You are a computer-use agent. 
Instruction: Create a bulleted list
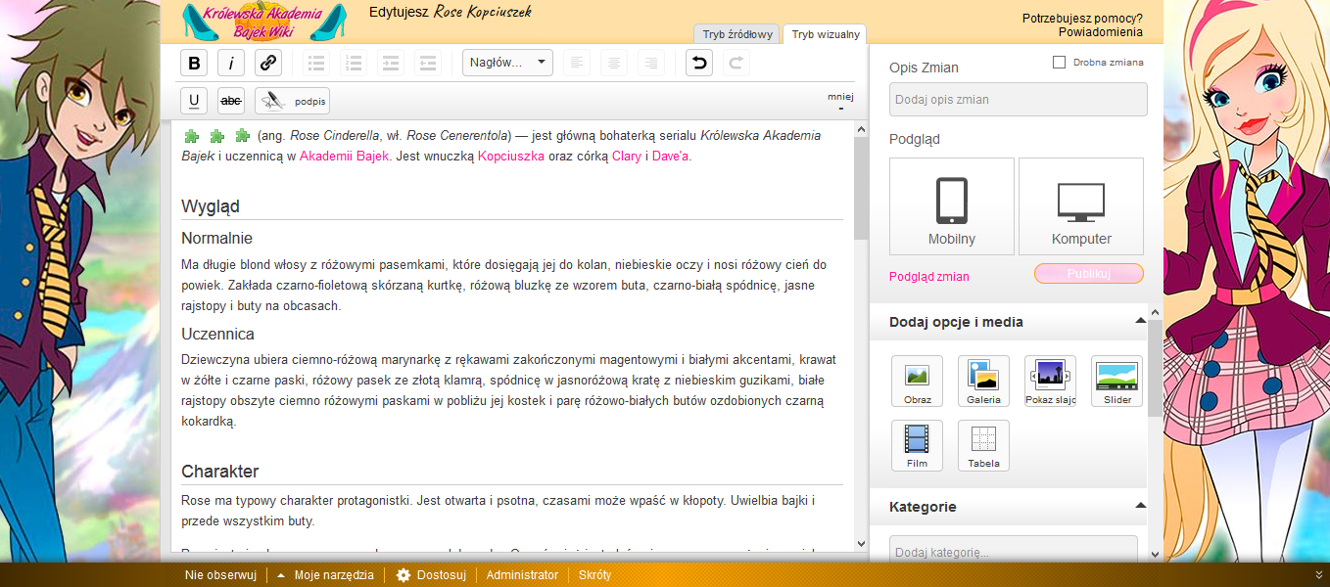[316, 63]
